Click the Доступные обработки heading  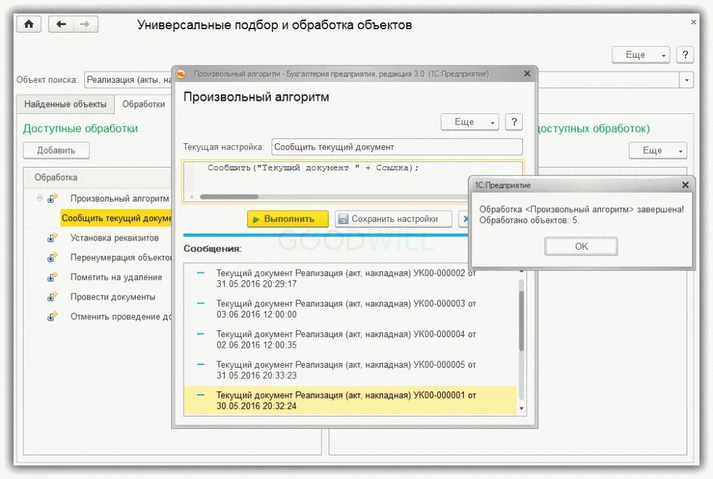tap(81, 129)
